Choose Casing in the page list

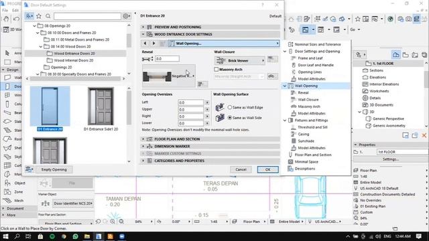pos(304,134)
